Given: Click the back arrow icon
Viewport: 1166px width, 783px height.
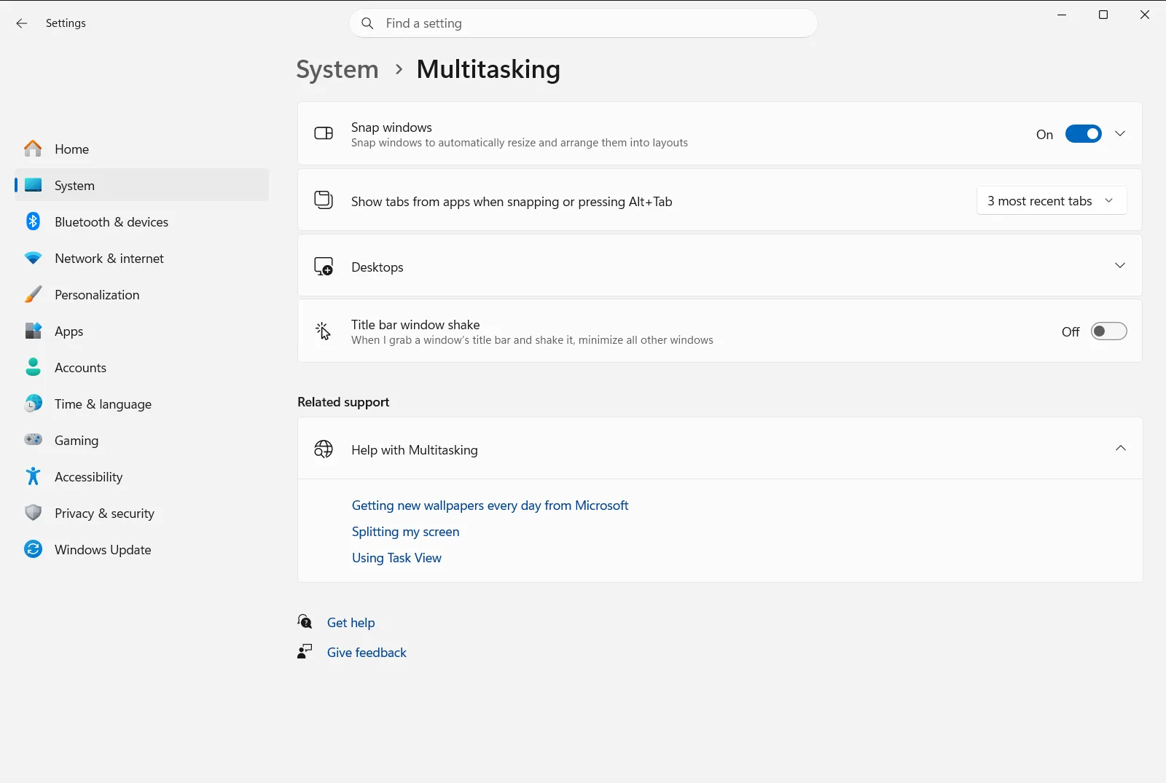Looking at the screenshot, I should (22, 23).
